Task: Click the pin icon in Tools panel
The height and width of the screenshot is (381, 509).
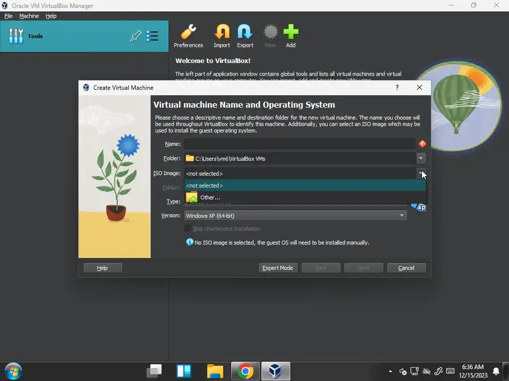Action: point(136,36)
